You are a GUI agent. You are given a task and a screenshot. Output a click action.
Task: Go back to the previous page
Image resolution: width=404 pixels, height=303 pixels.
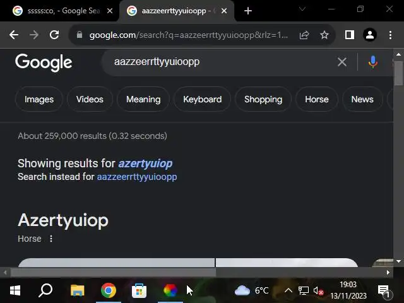pos(14,35)
